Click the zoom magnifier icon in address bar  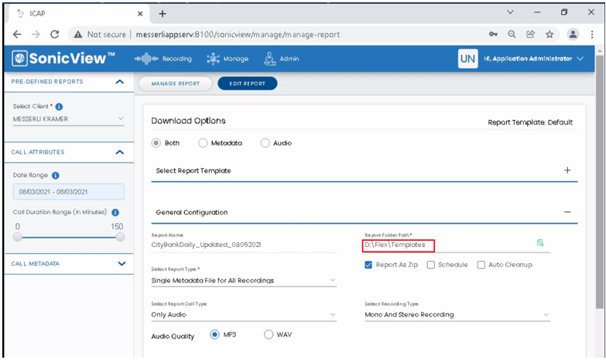512,34
